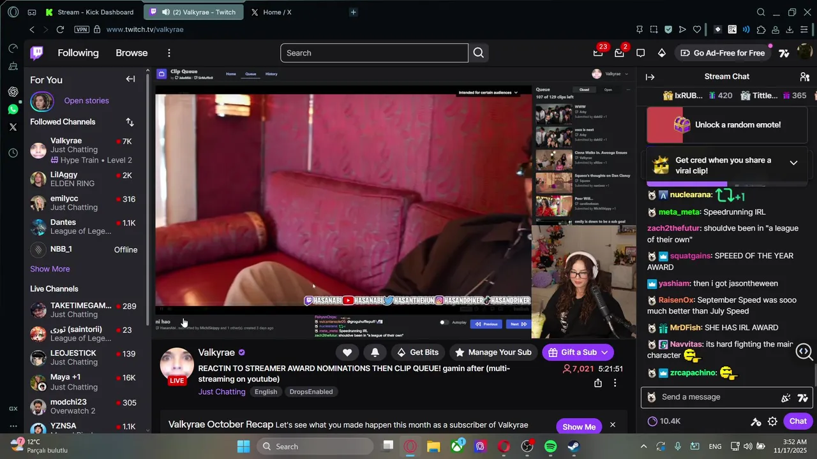Open a new browser tab with plus button
This screenshot has height=459, width=817.
353,12
